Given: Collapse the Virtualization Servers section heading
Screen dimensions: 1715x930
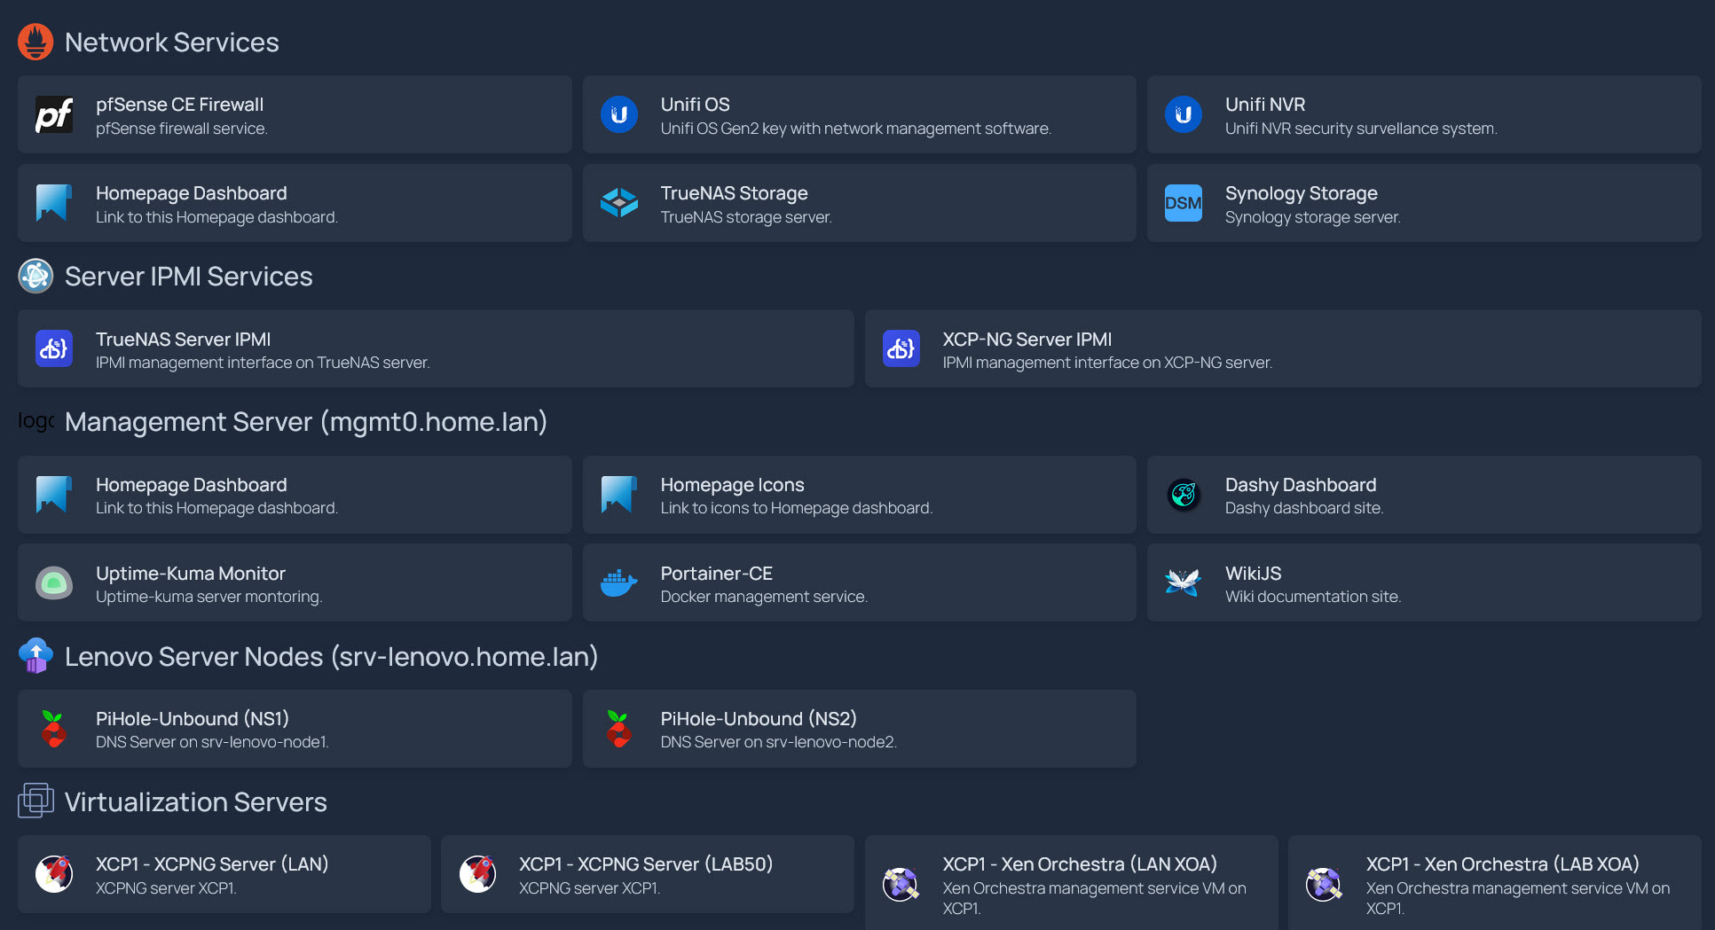Looking at the screenshot, I should (x=195, y=802).
